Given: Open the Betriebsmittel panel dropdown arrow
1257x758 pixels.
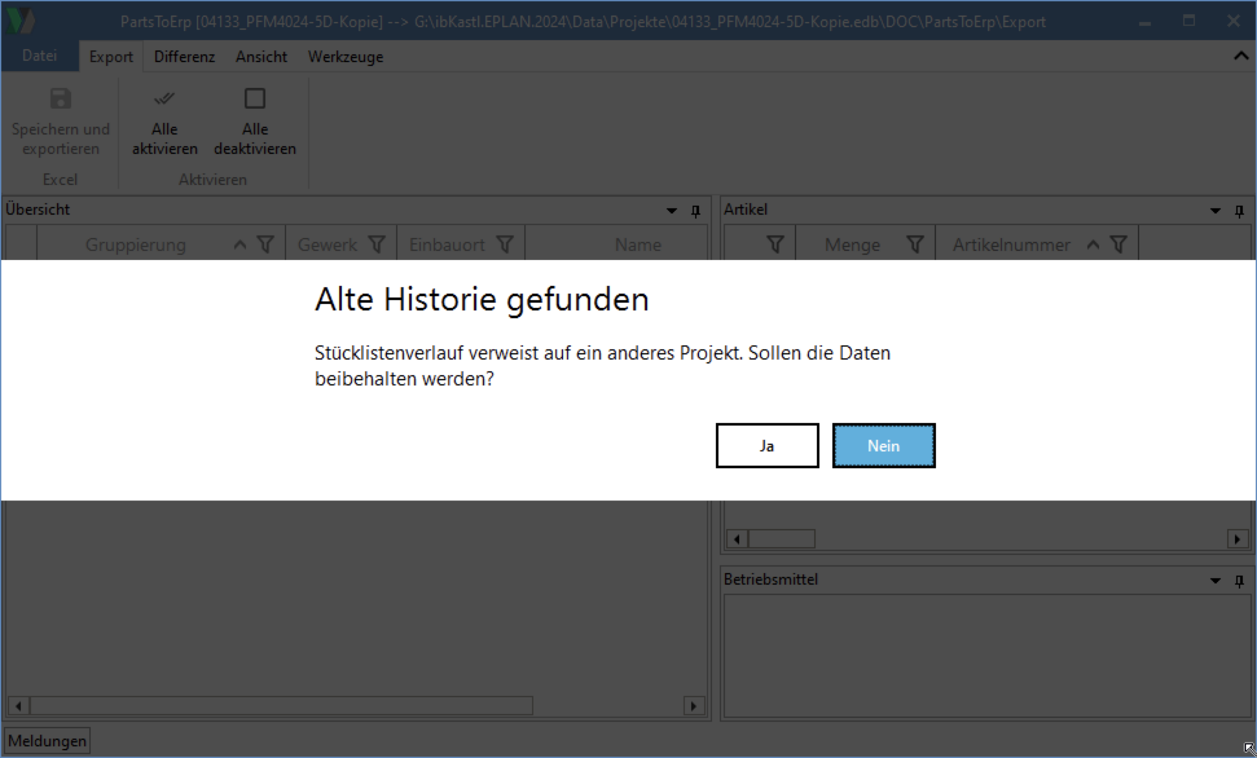Looking at the screenshot, I should click(x=1215, y=581).
